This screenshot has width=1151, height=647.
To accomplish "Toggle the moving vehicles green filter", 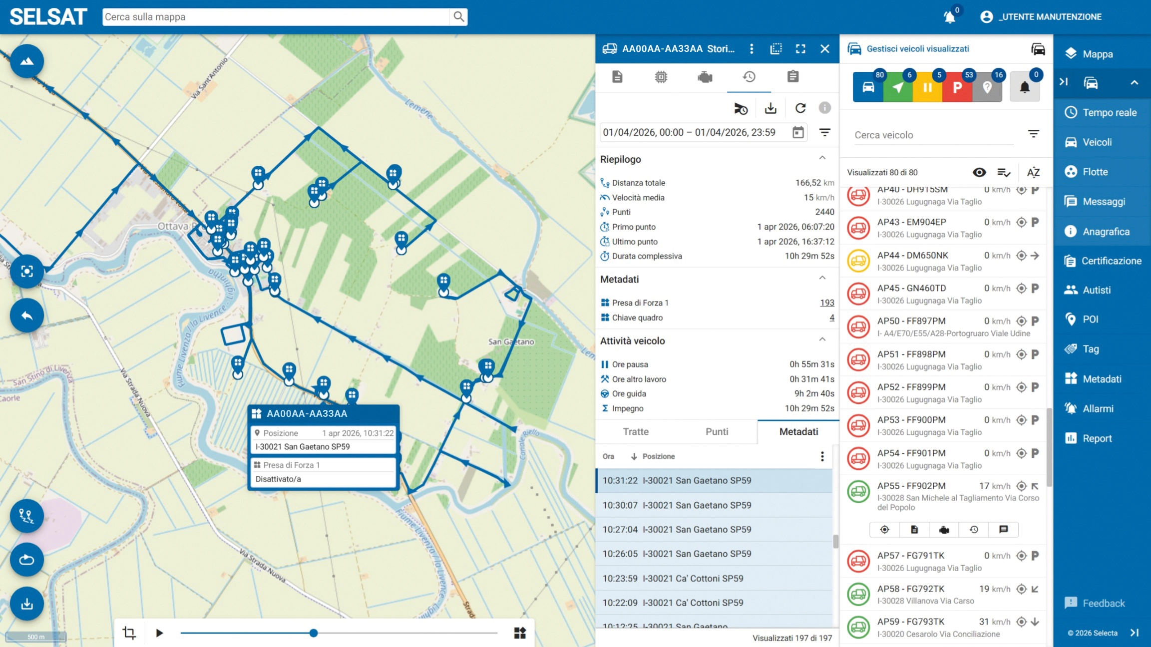I will pos(897,87).
